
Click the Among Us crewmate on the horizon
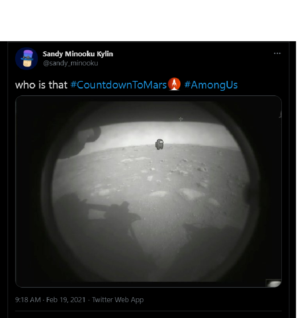pyautogui.click(x=159, y=144)
